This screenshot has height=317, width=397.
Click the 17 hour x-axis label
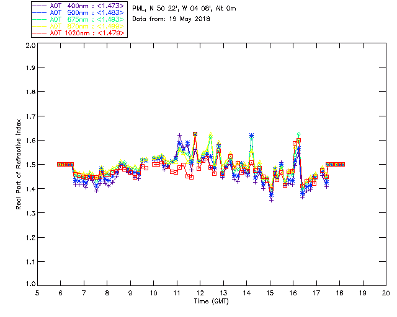(316, 293)
